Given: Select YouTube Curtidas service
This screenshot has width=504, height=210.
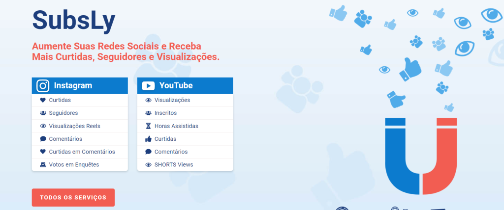Looking at the screenshot, I should coord(185,139).
